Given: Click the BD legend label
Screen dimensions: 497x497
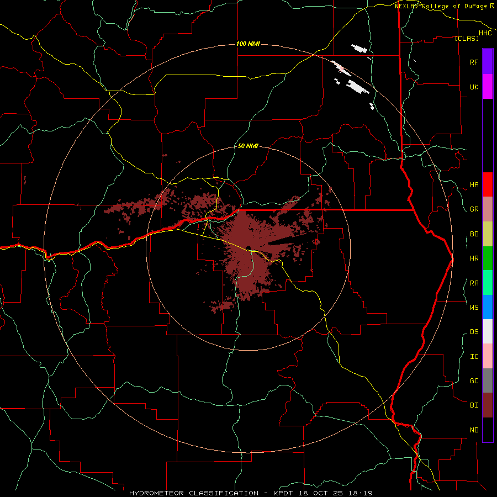Looking at the screenshot, I should tap(474, 234).
